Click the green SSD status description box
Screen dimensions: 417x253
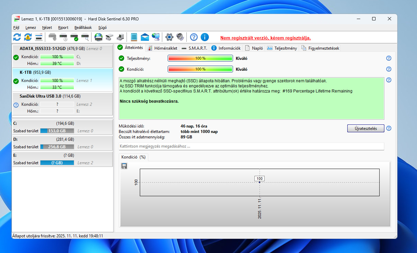pos(251,98)
